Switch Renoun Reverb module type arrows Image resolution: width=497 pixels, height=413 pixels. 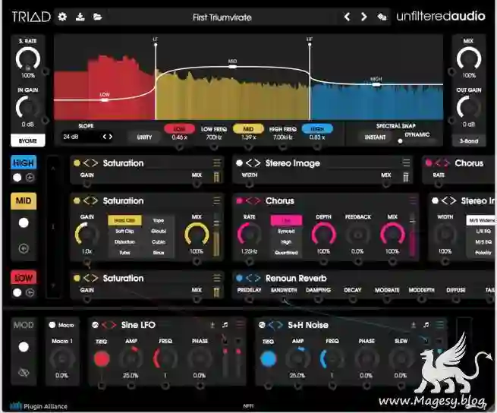253,278
